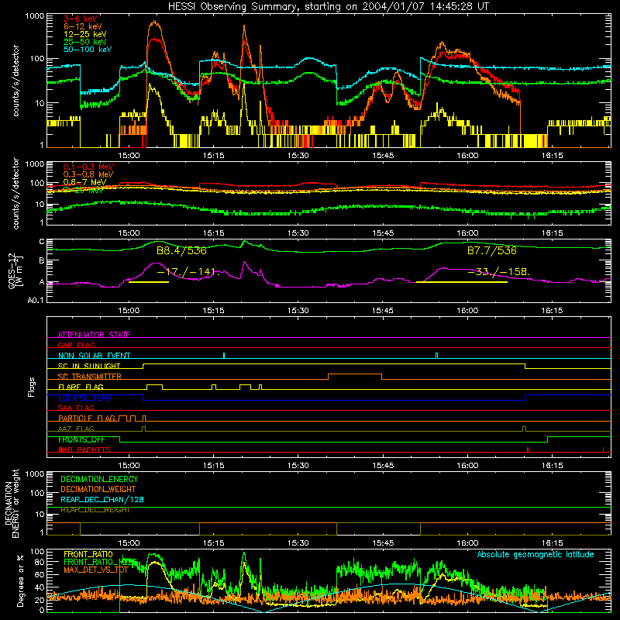The width and height of the screenshot is (620, 620).
Task: Click the DECIMATION_ENERGY legend label
Action: pyautogui.click(x=99, y=479)
